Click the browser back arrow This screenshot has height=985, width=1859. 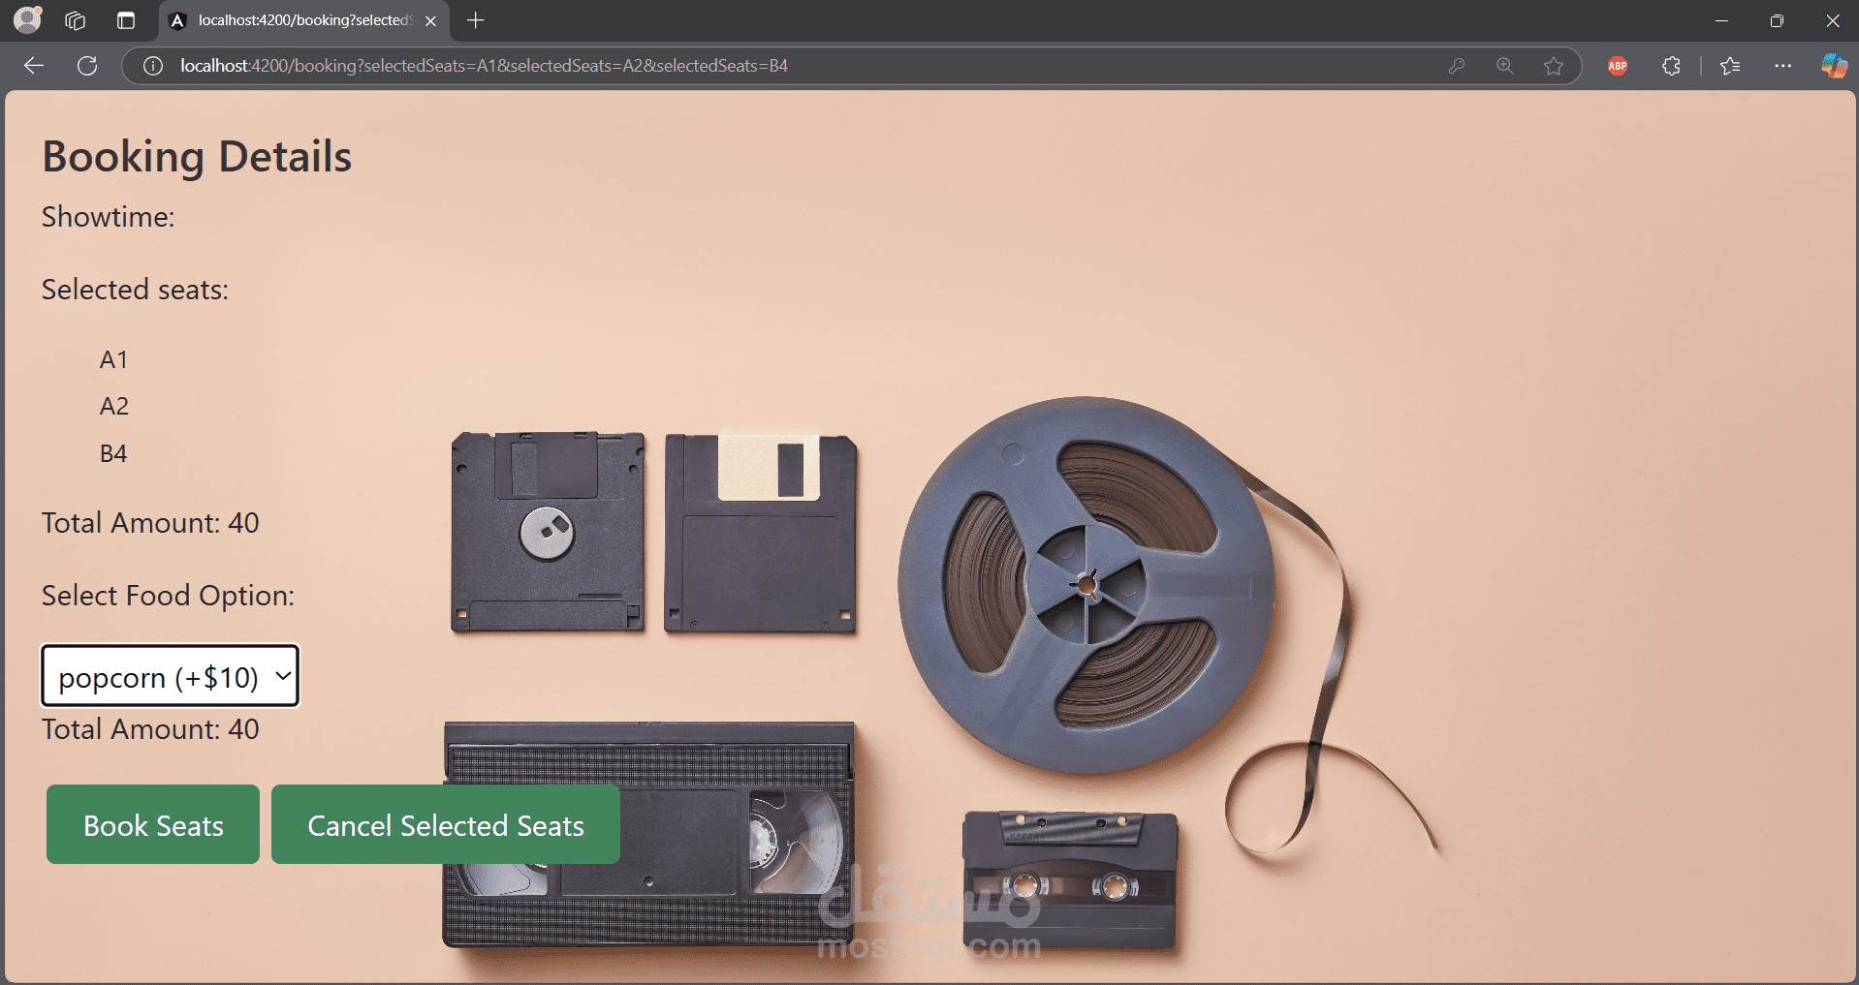34,66
